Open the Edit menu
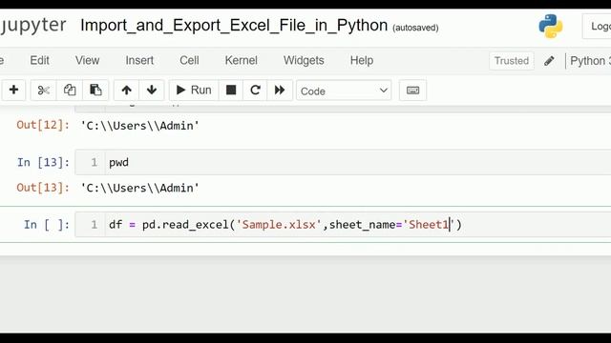 point(39,60)
